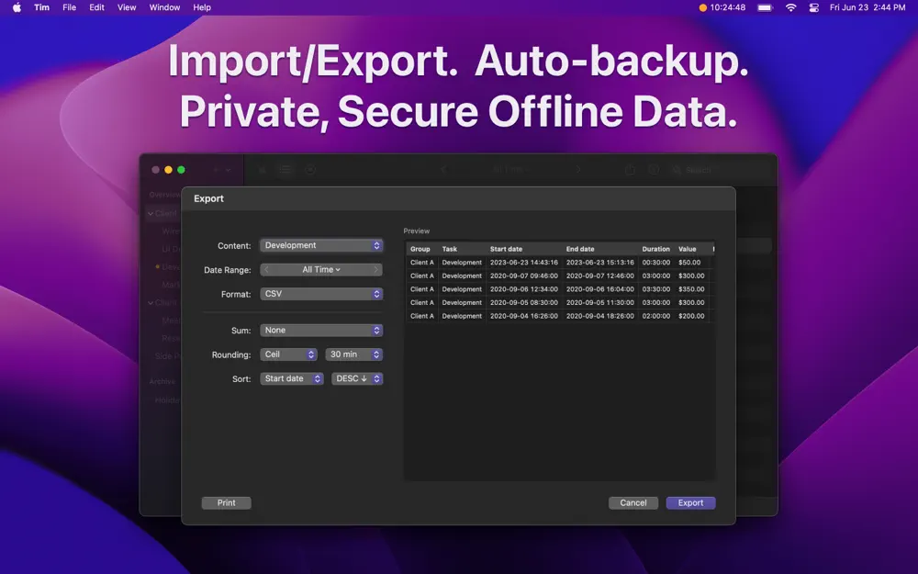
Task: Open the Window menu
Action: (164, 7)
